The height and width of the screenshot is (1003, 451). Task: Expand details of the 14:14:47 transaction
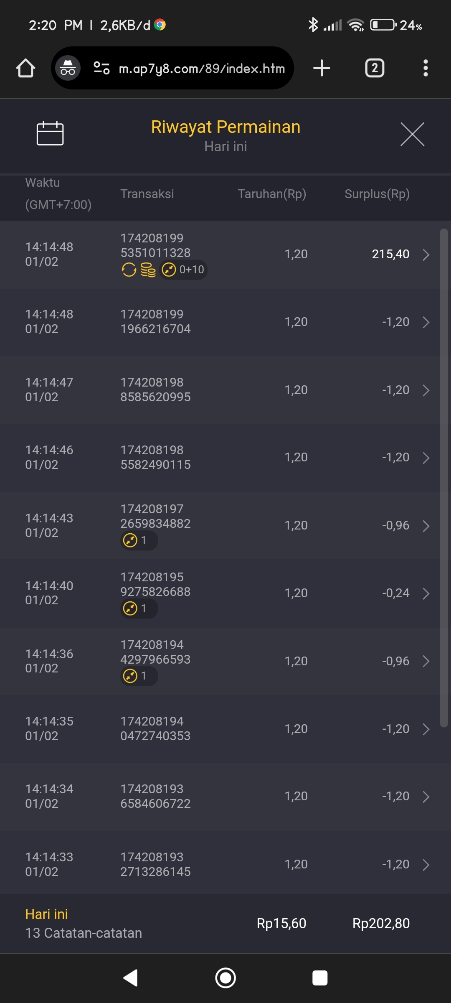426,390
